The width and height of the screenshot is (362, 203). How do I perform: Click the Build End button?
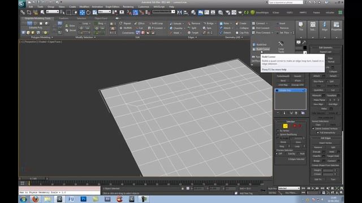point(260,45)
